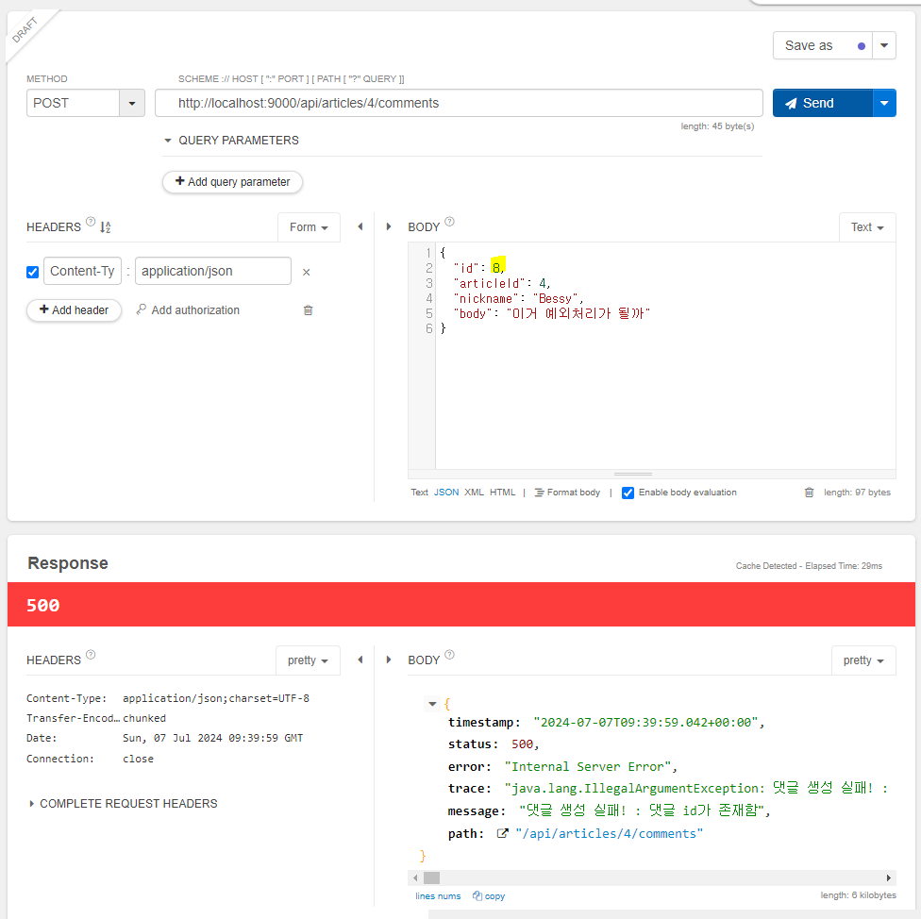The image size is (921, 919).
Task: Click the Transfer-Encoding chunked value
Action: tap(144, 718)
